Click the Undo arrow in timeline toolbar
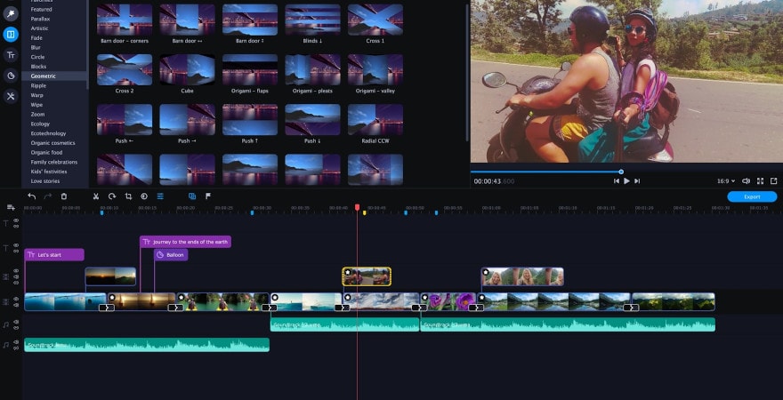783x400 pixels. pyautogui.click(x=32, y=196)
